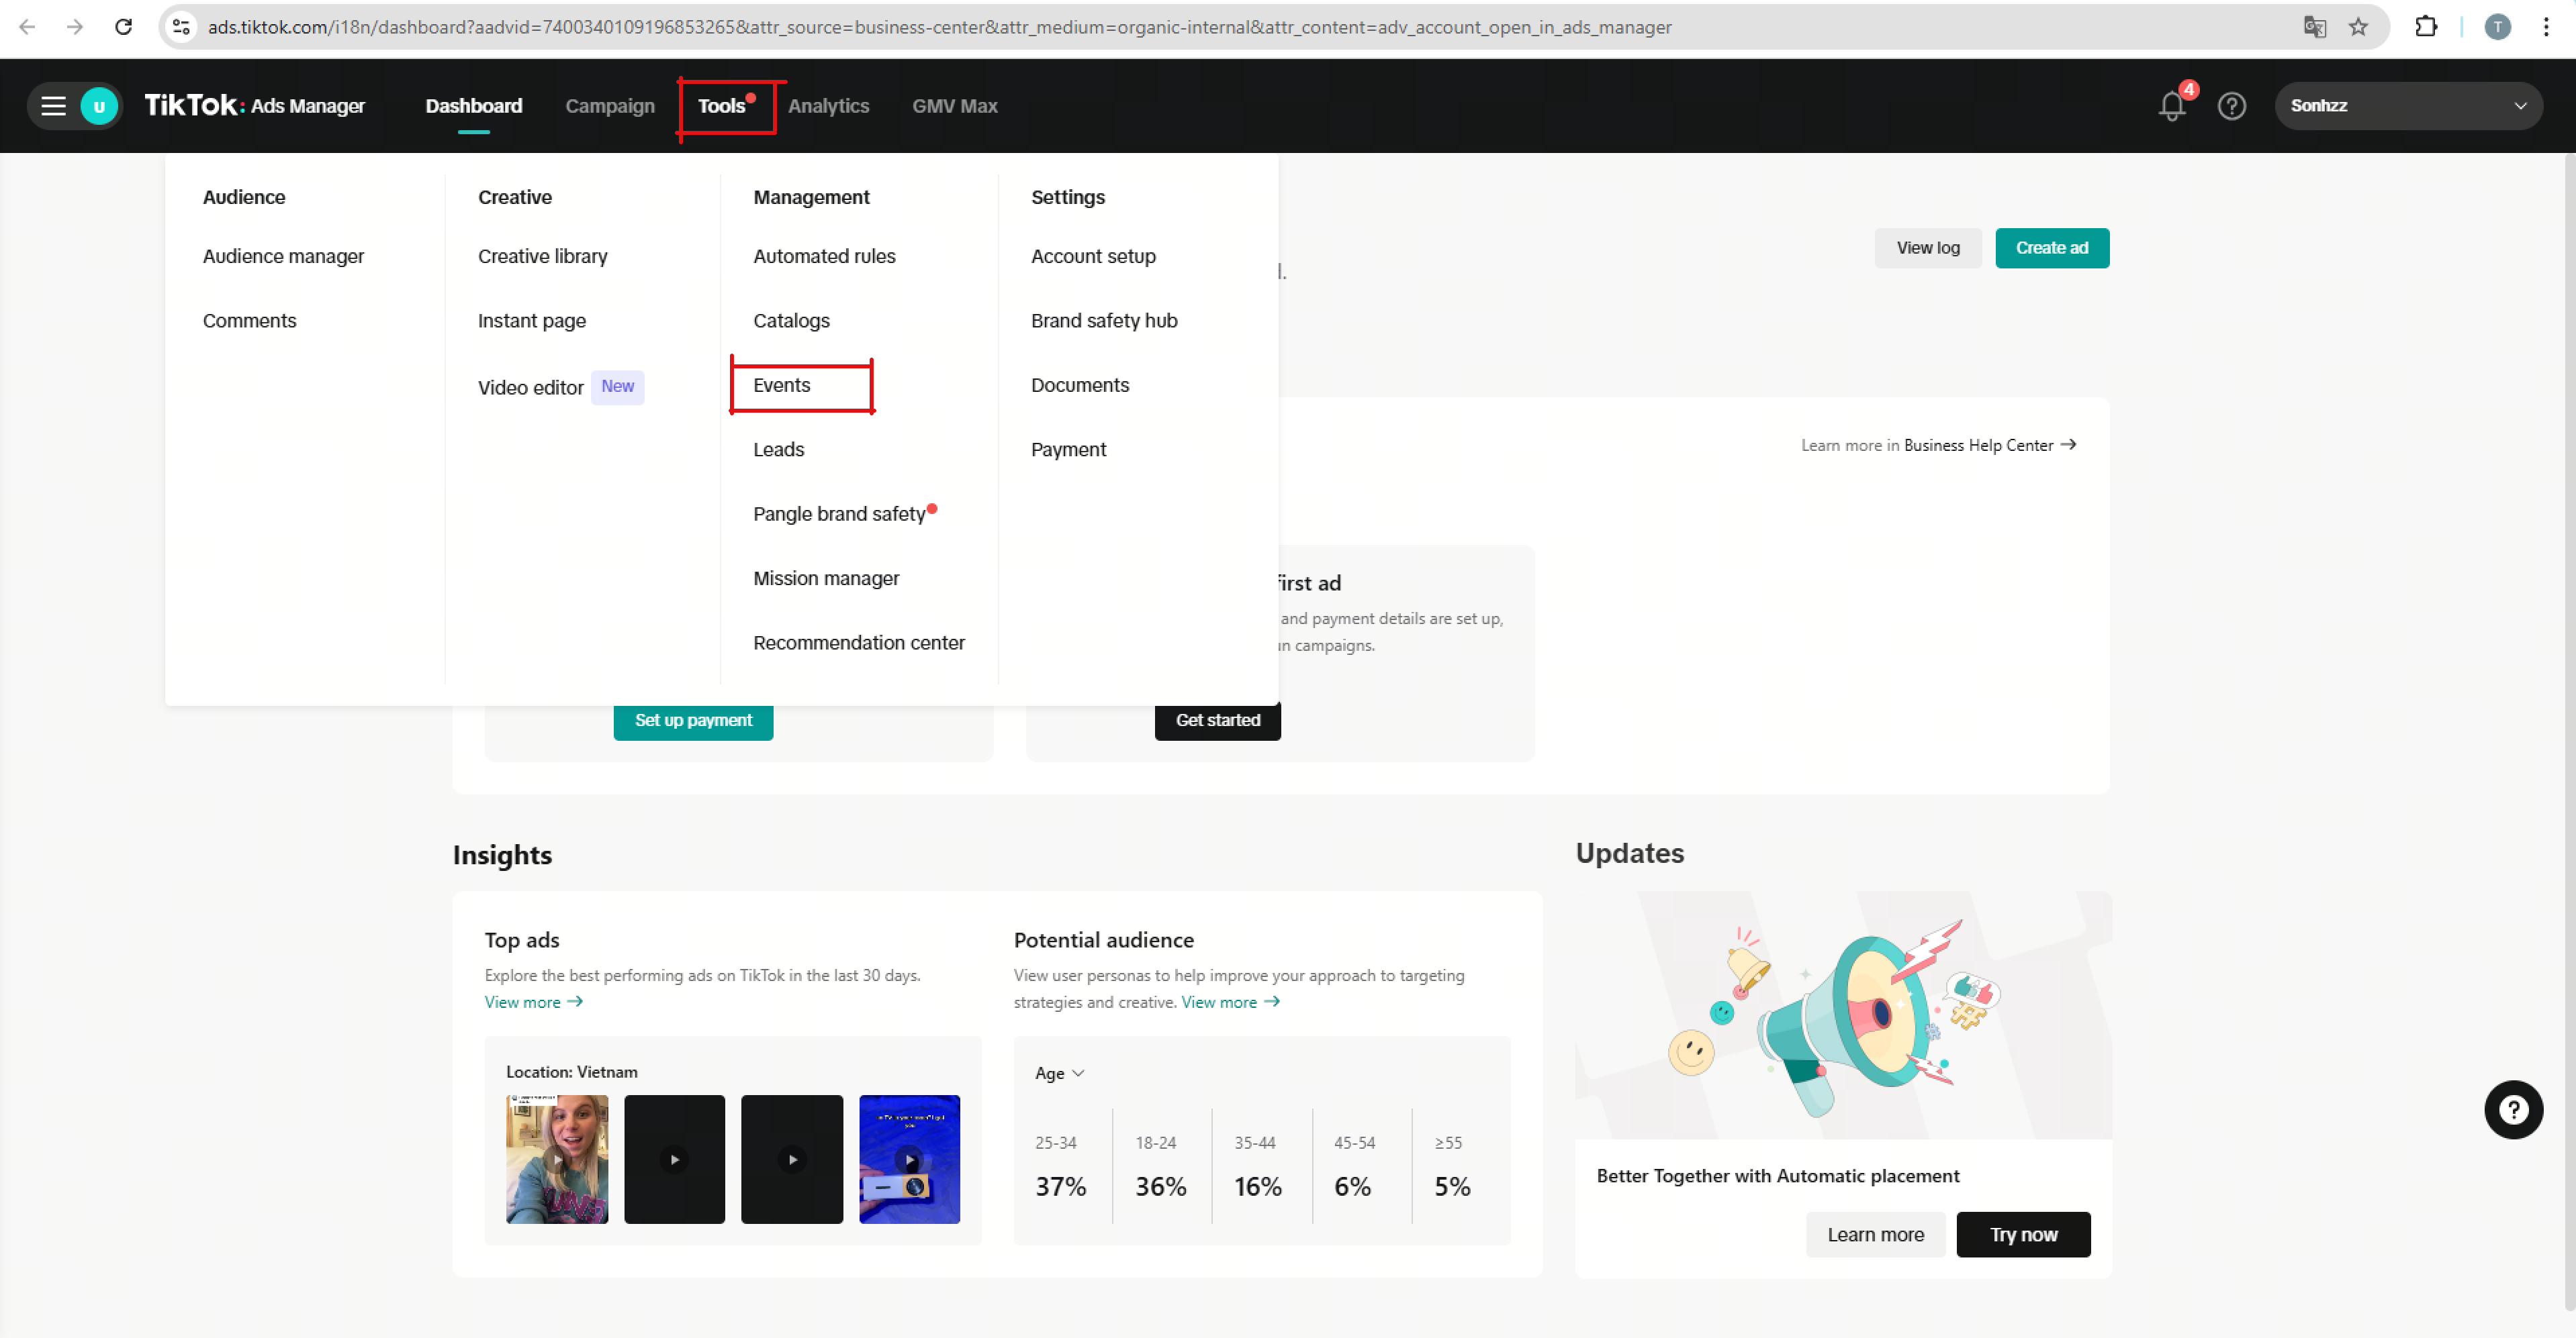Click the browser translate page icon
The image size is (2576, 1338).
click(x=2314, y=27)
